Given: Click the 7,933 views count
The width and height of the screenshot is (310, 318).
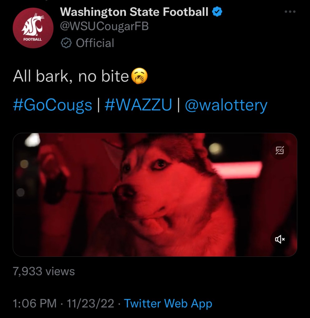Looking at the screenshot, I should (44, 271).
